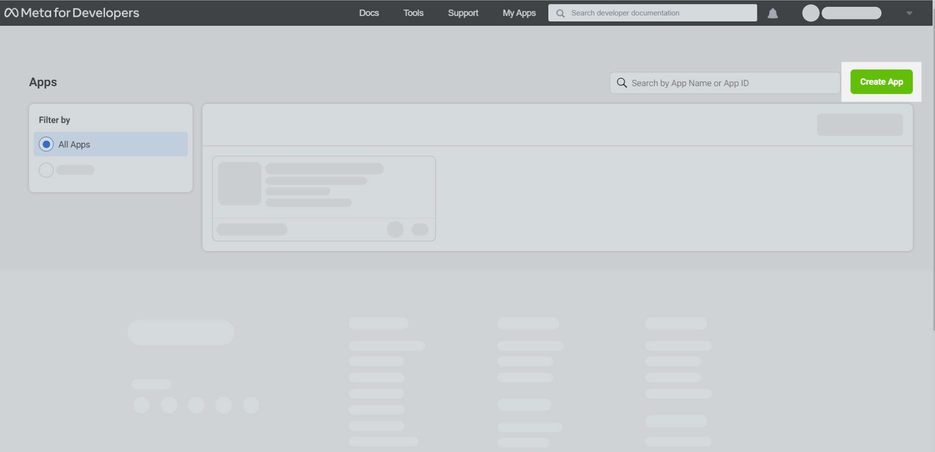935x452 pixels.
Task: Click the magnifier in the documentation search bar
Action: (x=560, y=13)
